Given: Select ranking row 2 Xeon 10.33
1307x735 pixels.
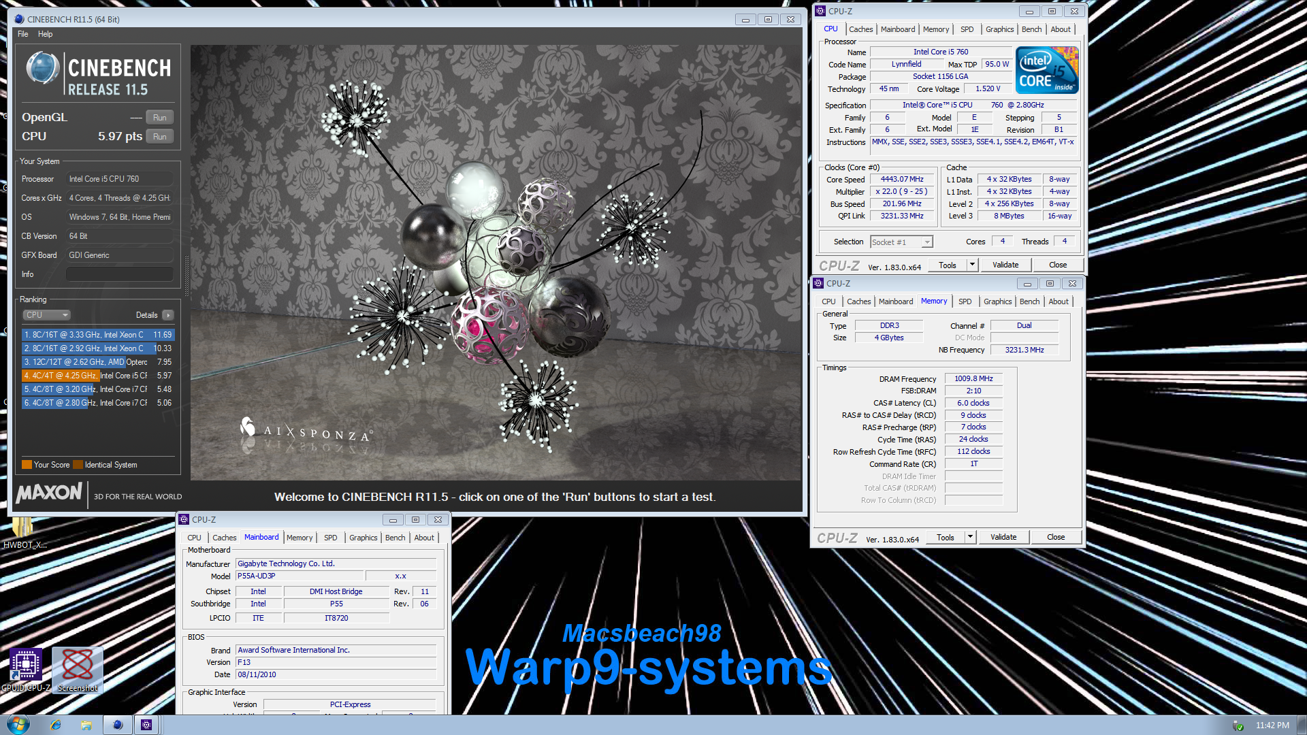Looking at the screenshot, I should click(x=98, y=348).
